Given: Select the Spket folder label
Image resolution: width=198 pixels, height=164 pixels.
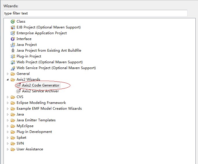Looking at the screenshot, I should tap(22, 138).
